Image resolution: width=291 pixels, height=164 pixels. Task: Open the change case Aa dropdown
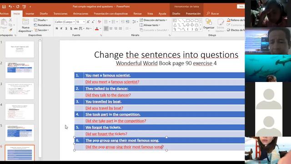(x=89, y=28)
